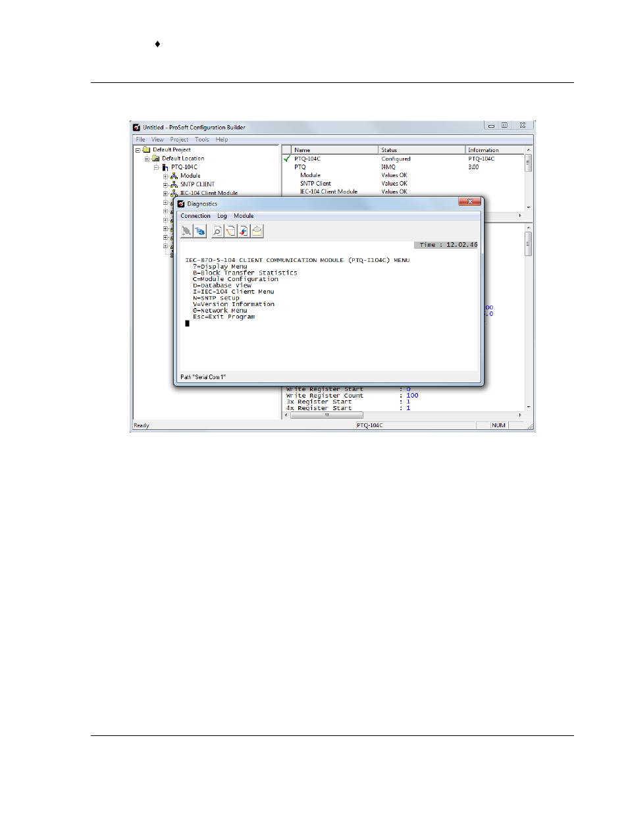Open the Tools menu

tap(202, 140)
